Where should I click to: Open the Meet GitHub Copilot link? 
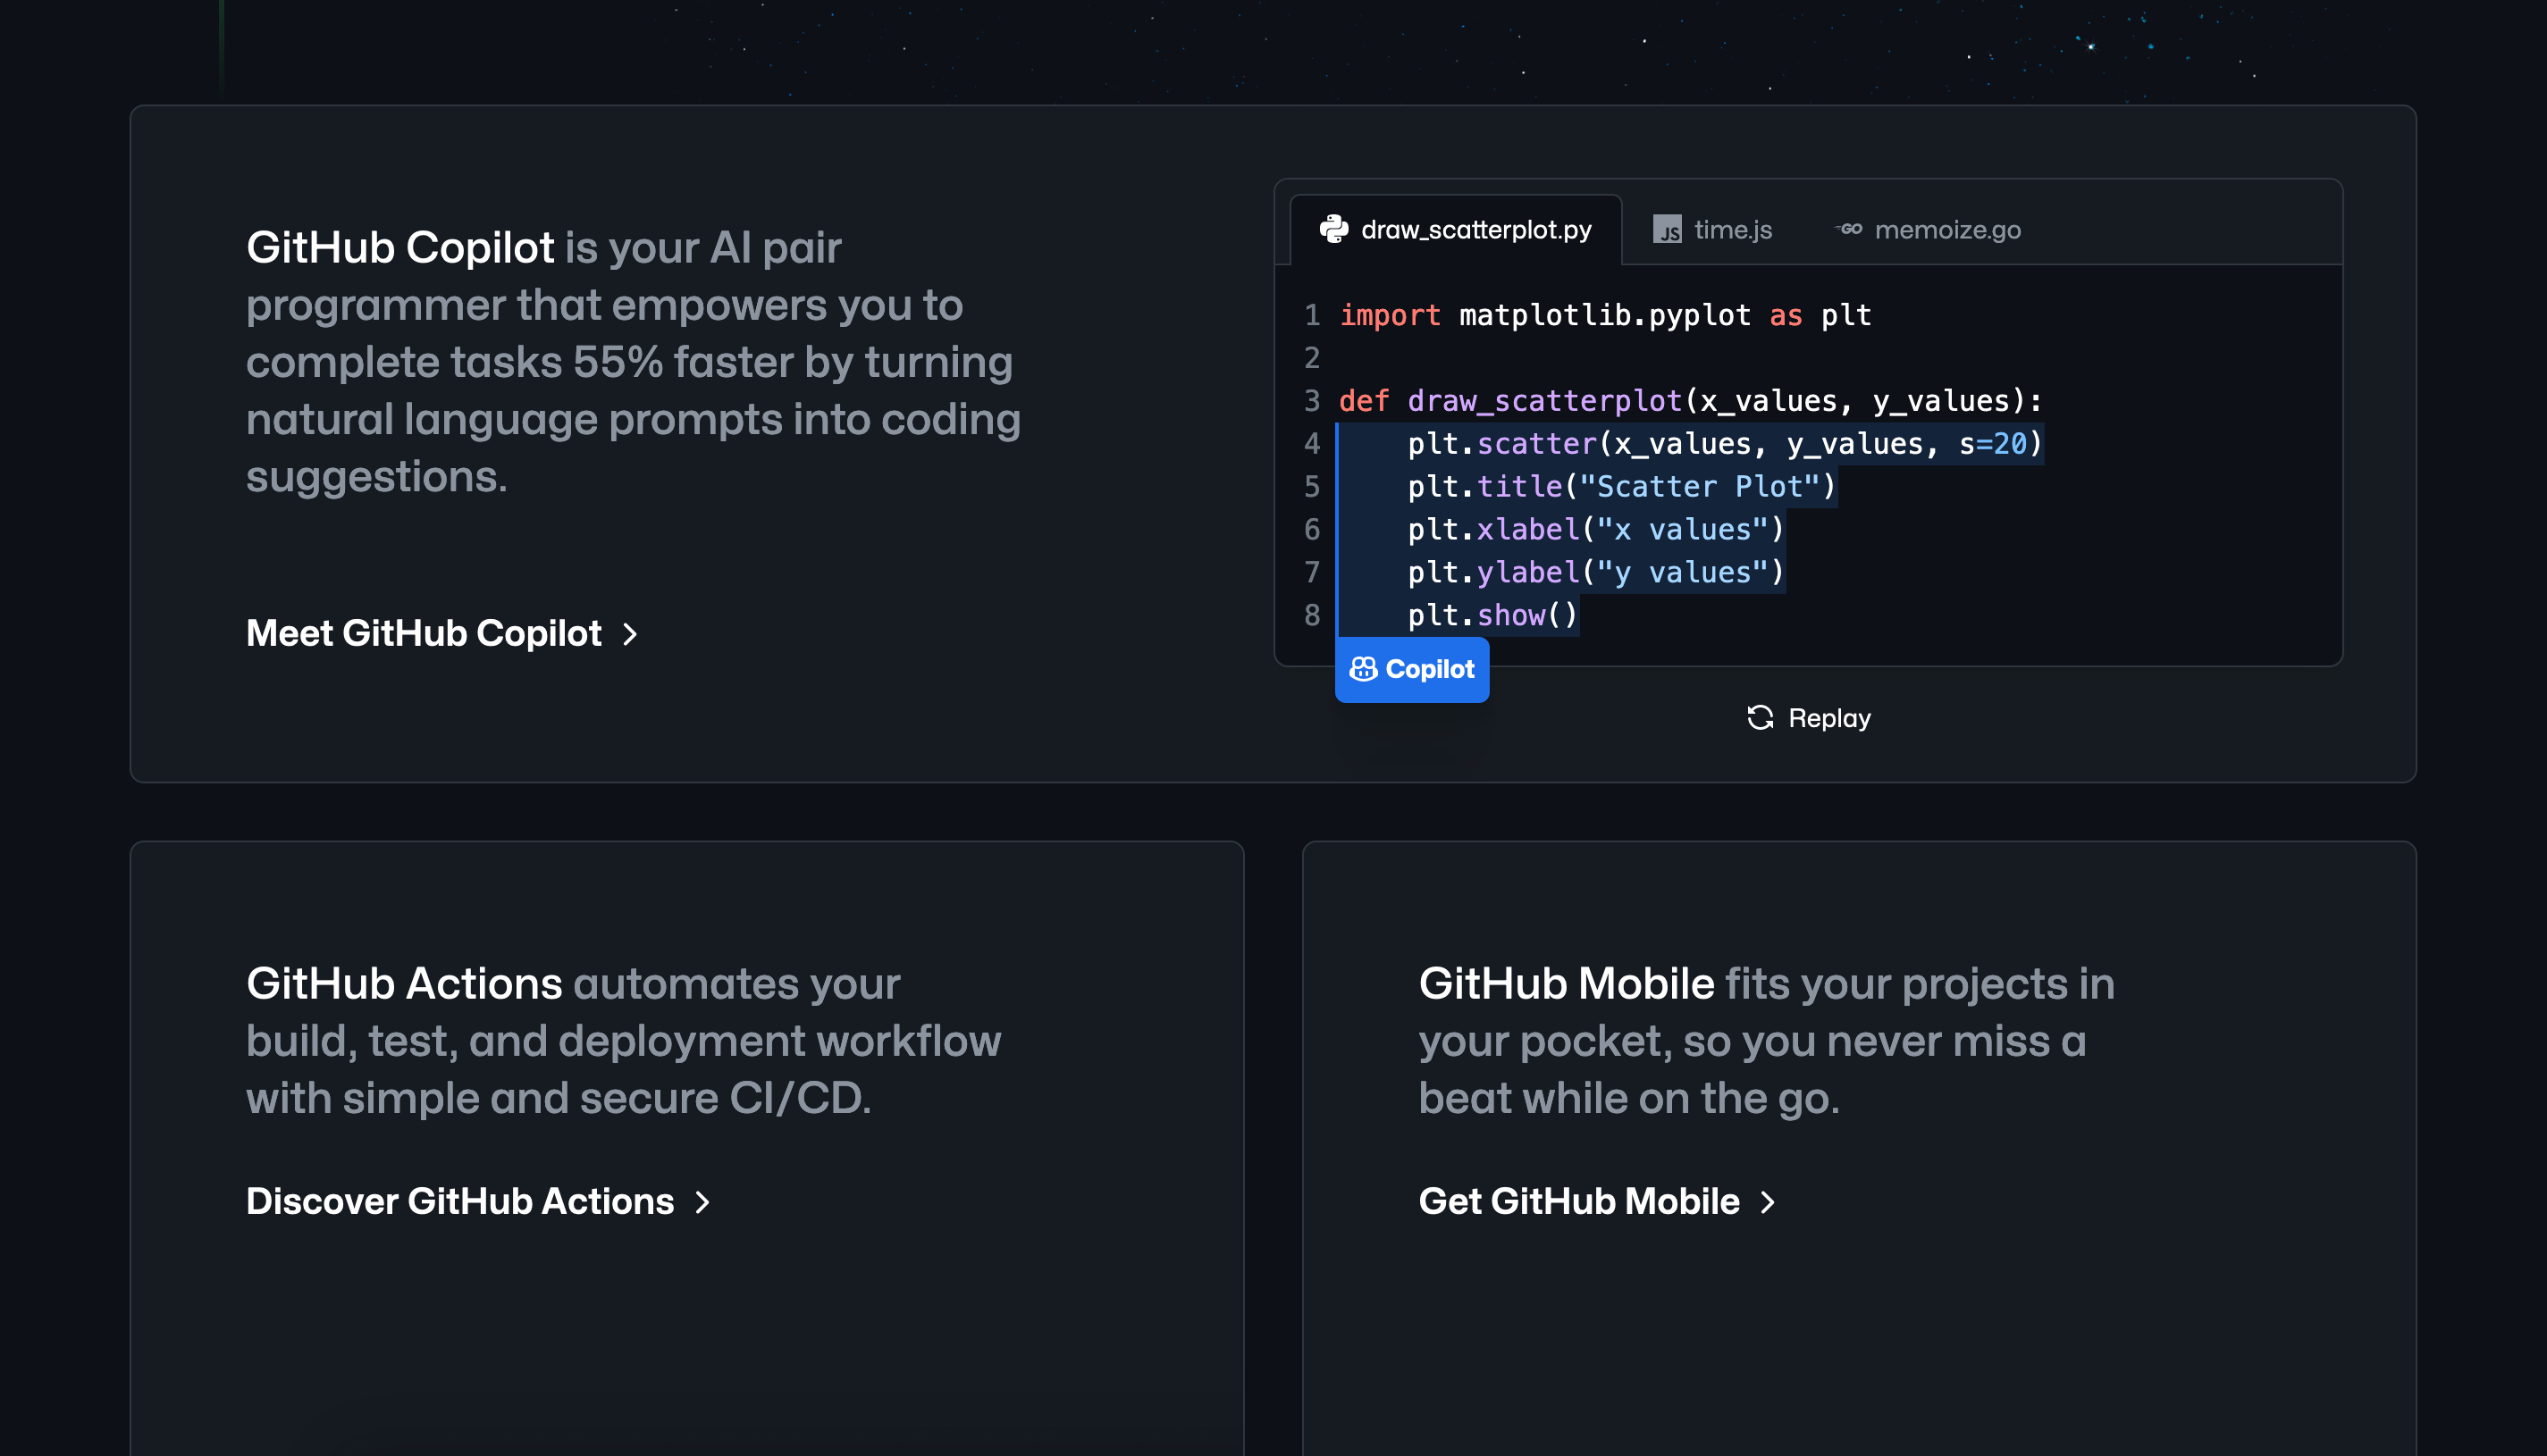(424, 633)
